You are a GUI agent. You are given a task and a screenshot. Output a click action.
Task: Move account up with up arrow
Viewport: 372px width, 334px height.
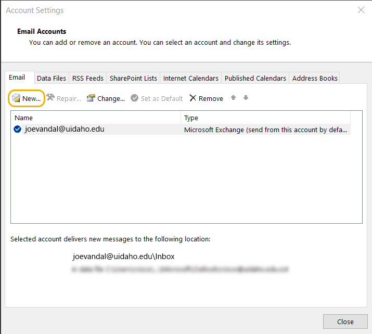(x=234, y=98)
